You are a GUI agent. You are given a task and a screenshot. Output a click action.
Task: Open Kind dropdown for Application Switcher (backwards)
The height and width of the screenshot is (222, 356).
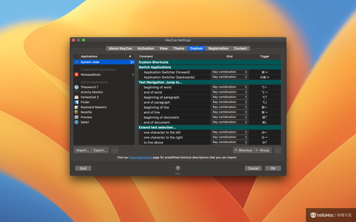coord(229,77)
